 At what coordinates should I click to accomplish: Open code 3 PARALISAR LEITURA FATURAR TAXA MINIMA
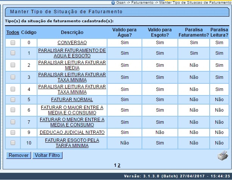72,77
